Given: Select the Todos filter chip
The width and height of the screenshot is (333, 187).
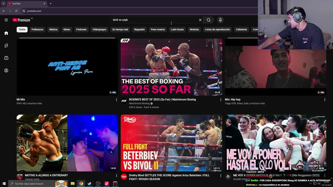Looking at the screenshot, I should click(x=22, y=29).
